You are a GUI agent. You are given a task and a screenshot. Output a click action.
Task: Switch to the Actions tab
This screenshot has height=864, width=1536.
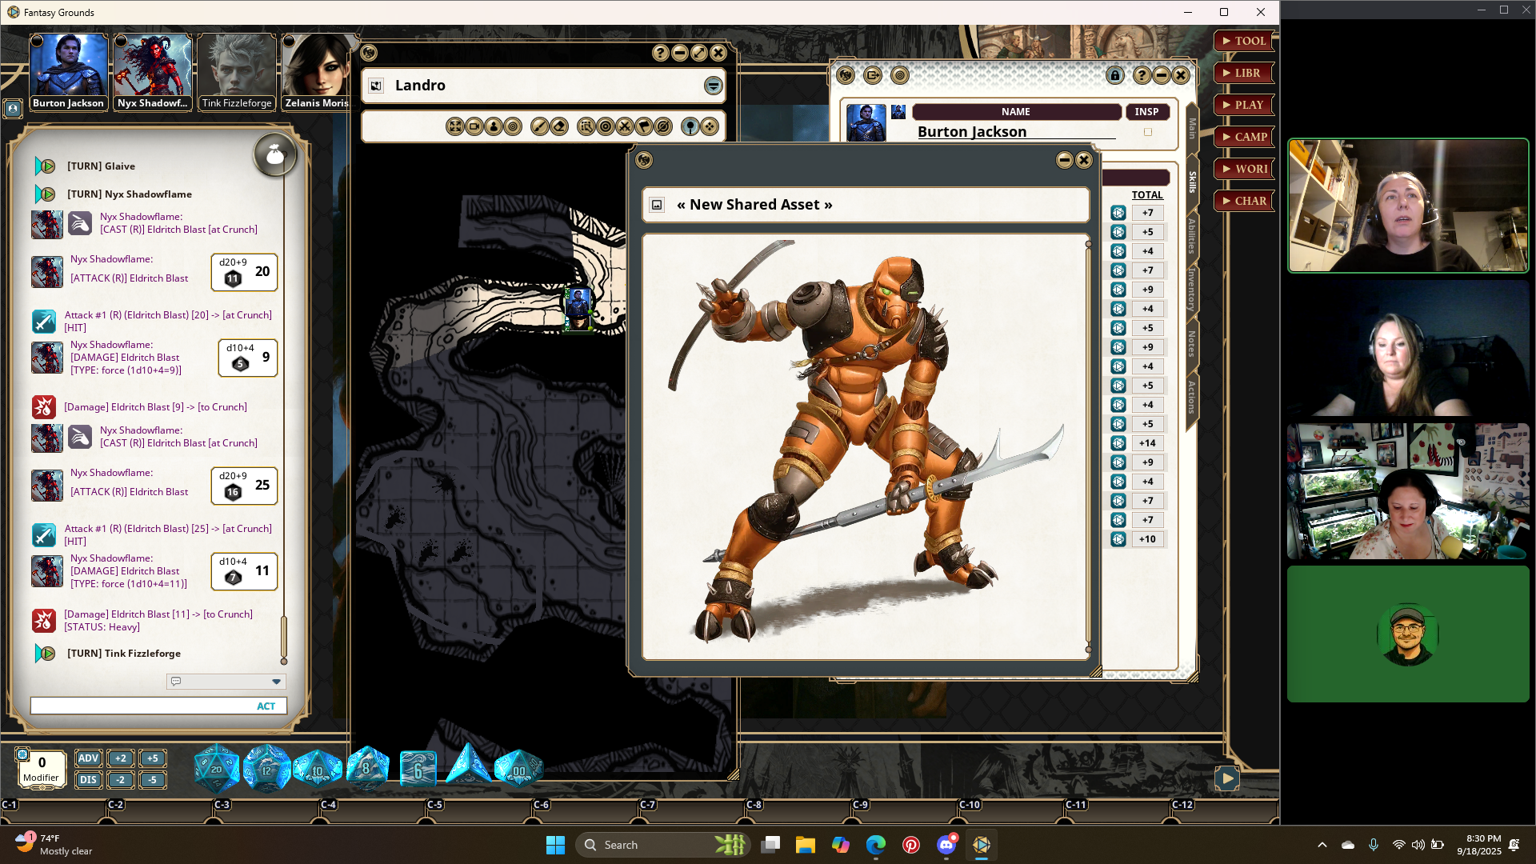coord(1191,396)
